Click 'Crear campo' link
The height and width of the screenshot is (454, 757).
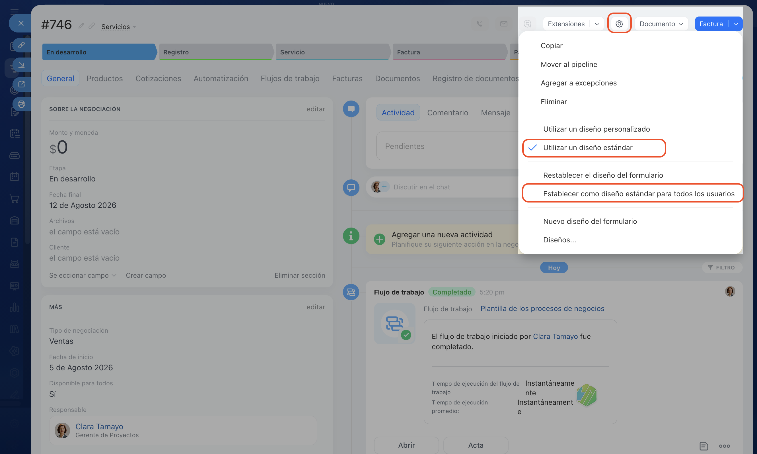click(x=146, y=275)
